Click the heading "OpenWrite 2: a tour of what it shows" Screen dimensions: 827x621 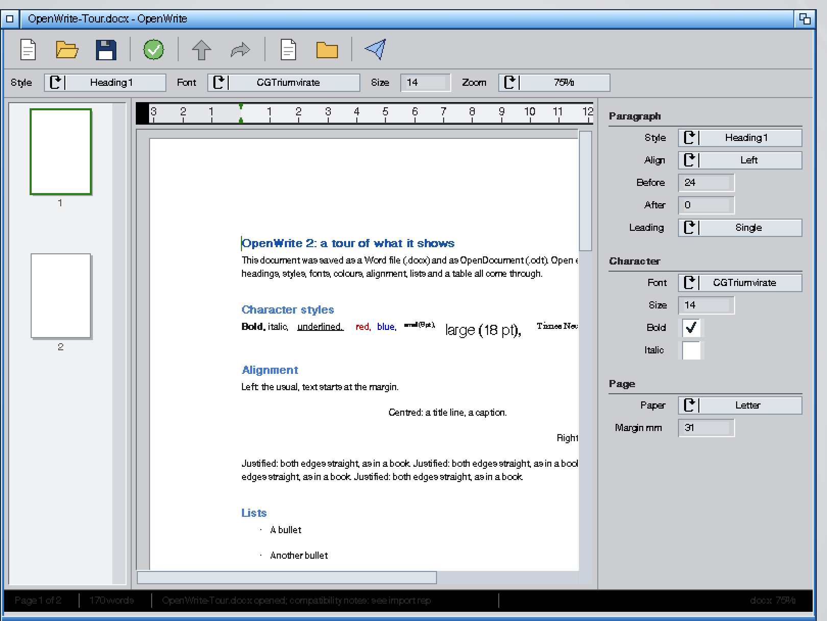[348, 244]
